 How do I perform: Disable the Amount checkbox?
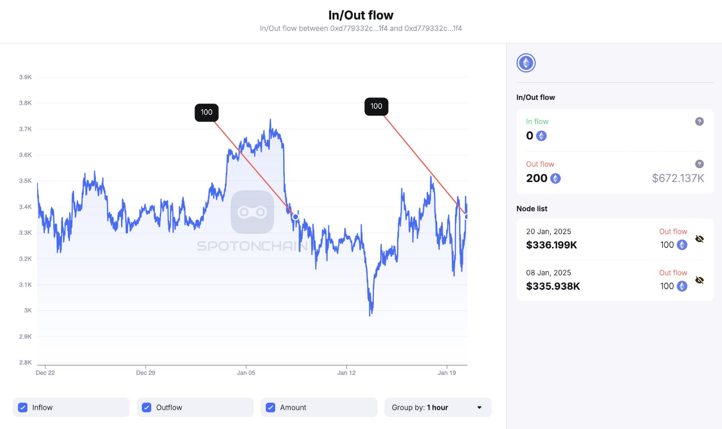pyautogui.click(x=270, y=407)
